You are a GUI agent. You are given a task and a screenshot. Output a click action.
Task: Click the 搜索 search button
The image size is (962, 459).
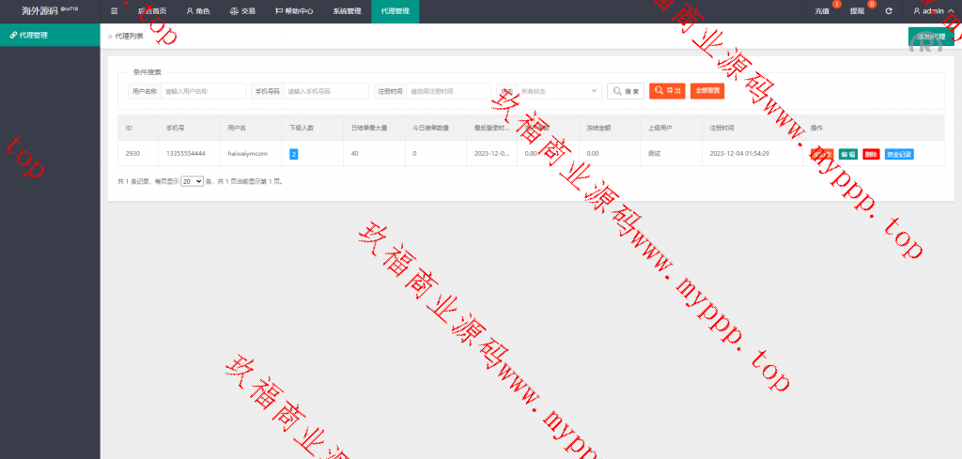(x=626, y=91)
